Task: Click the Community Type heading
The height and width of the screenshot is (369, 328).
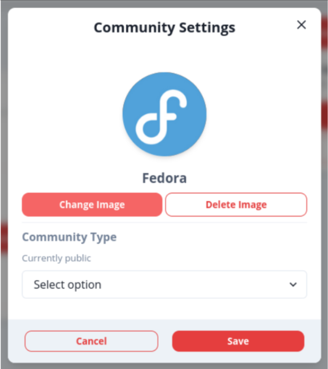Action: pyautogui.click(x=69, y=237)
